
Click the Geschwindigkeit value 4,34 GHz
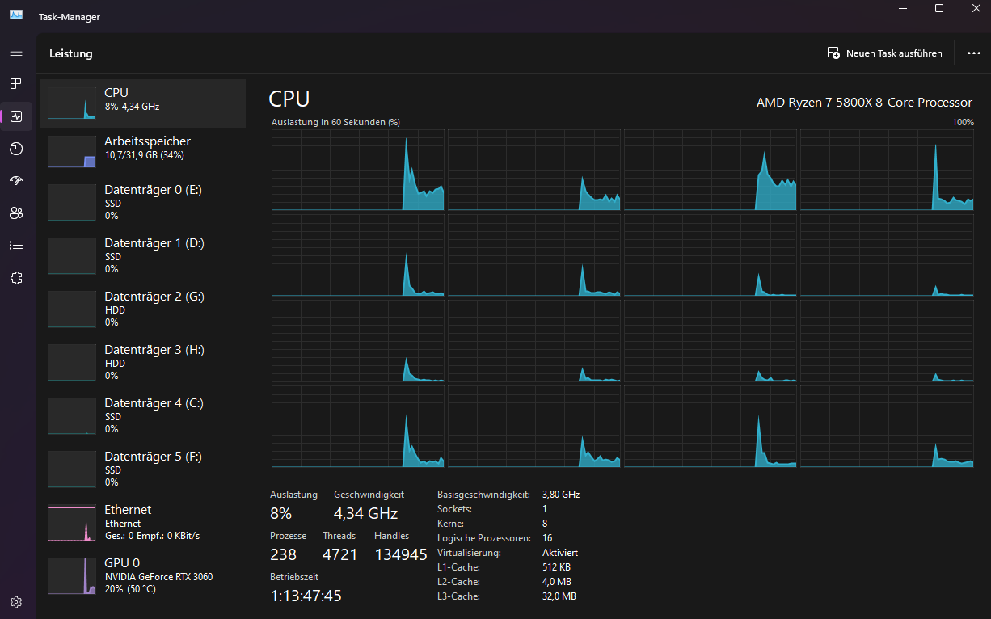click(365, 513)
